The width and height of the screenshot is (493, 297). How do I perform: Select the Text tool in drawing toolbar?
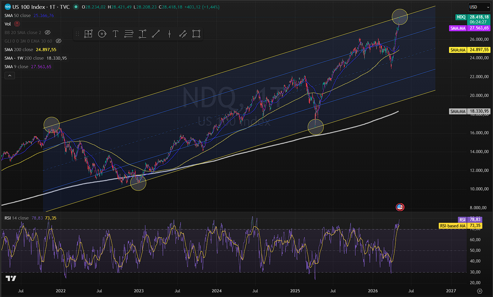[115, 34]
